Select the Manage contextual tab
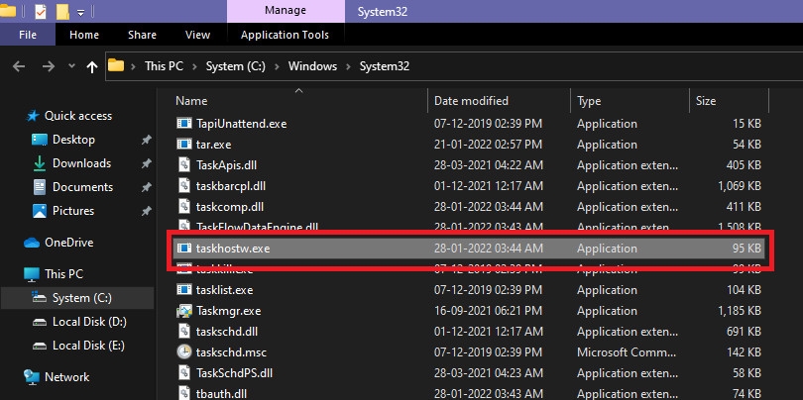The width and height of the screenshot is (803, 400). pos(286,11)
